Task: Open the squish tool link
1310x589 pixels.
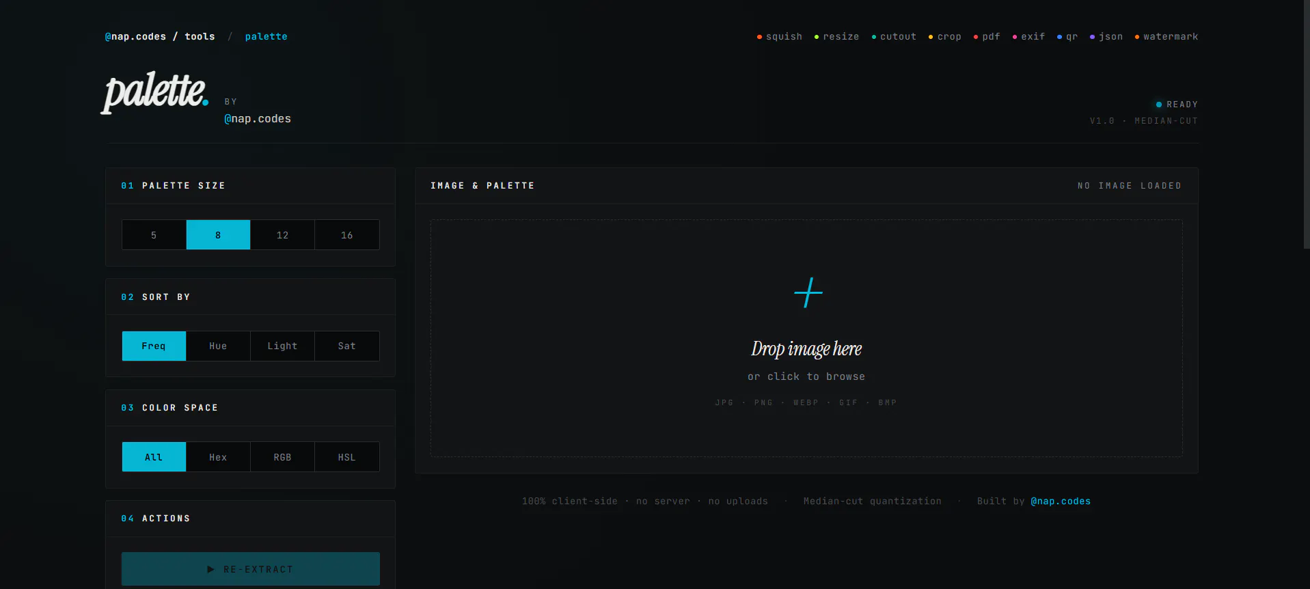Action: (780, 37)
